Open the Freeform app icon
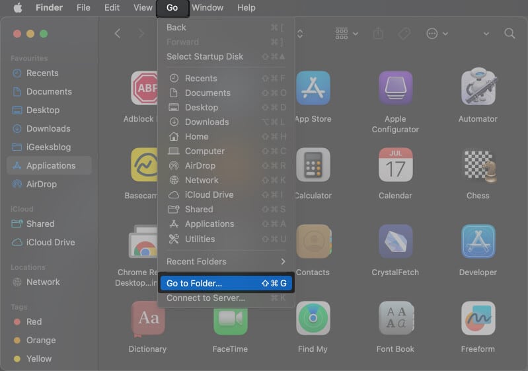Screen dimensions: 528x371 coord(478,318)
